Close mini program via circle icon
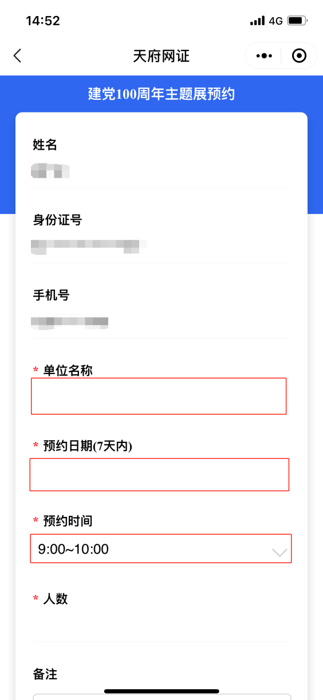 click(x=299, y=56)
